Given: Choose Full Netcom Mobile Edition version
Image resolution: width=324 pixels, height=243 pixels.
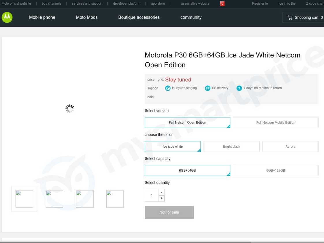Looking at the screenshot, I should coord(275,123).
